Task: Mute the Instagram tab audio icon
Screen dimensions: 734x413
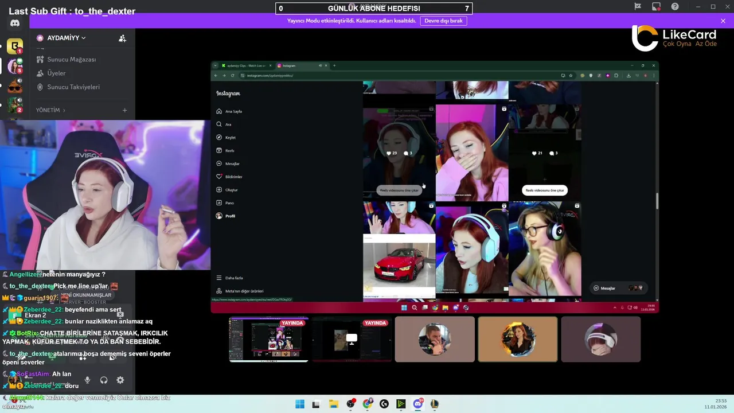Action: 320,65
